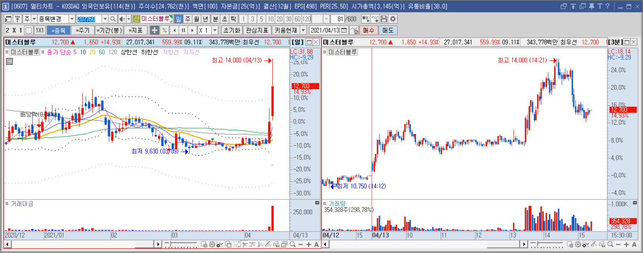
Task: Open data table icon on daily chart
Action: 9,61
